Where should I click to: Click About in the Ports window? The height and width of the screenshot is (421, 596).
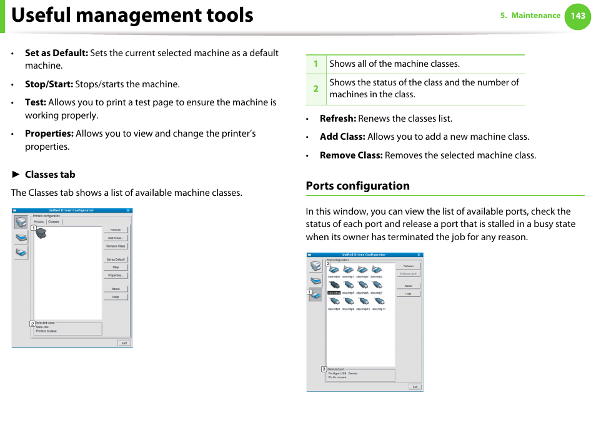pos(409,286)
